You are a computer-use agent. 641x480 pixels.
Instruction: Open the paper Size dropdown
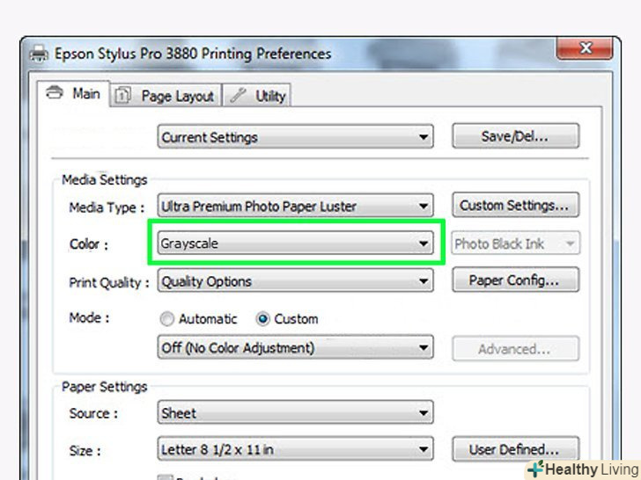click(295, 449)
